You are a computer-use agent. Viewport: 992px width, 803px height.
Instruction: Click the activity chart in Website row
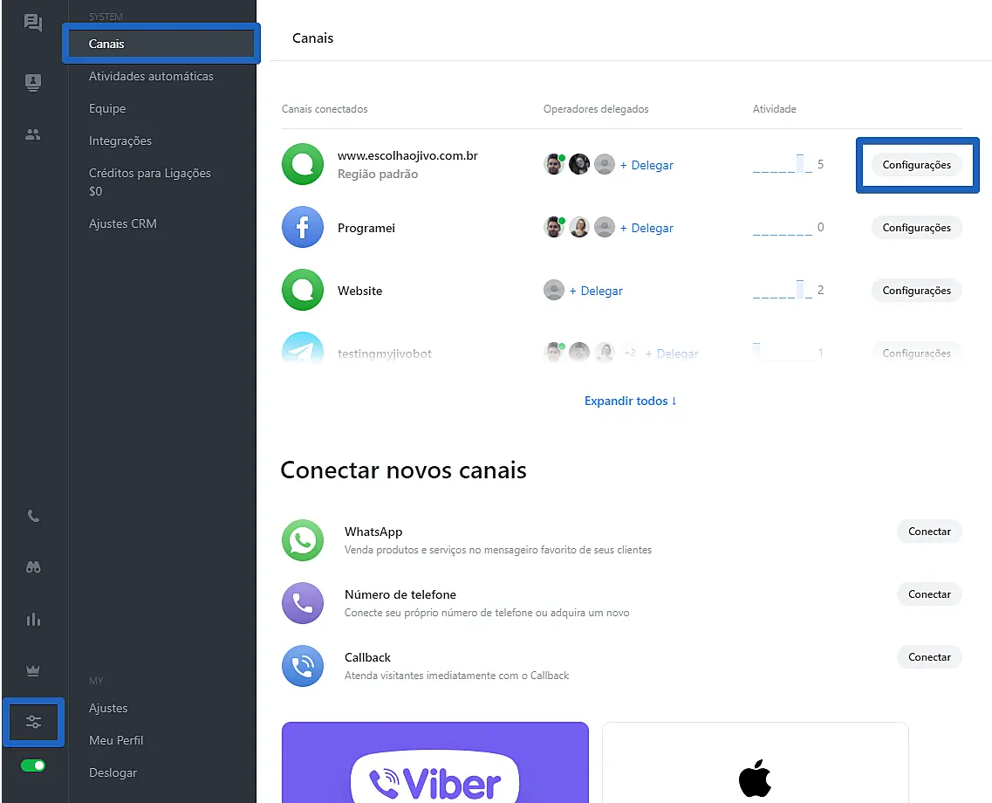click(783, 290)
